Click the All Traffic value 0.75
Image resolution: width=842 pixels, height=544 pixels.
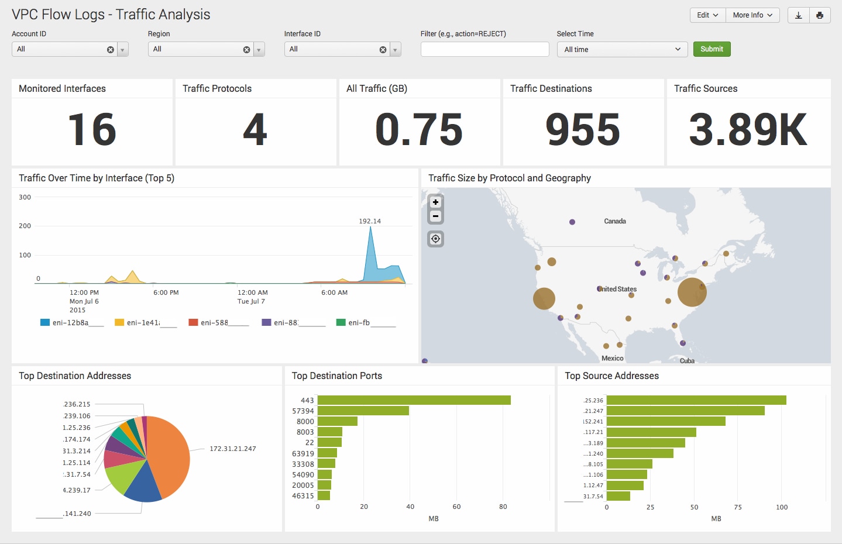[419, 129]
